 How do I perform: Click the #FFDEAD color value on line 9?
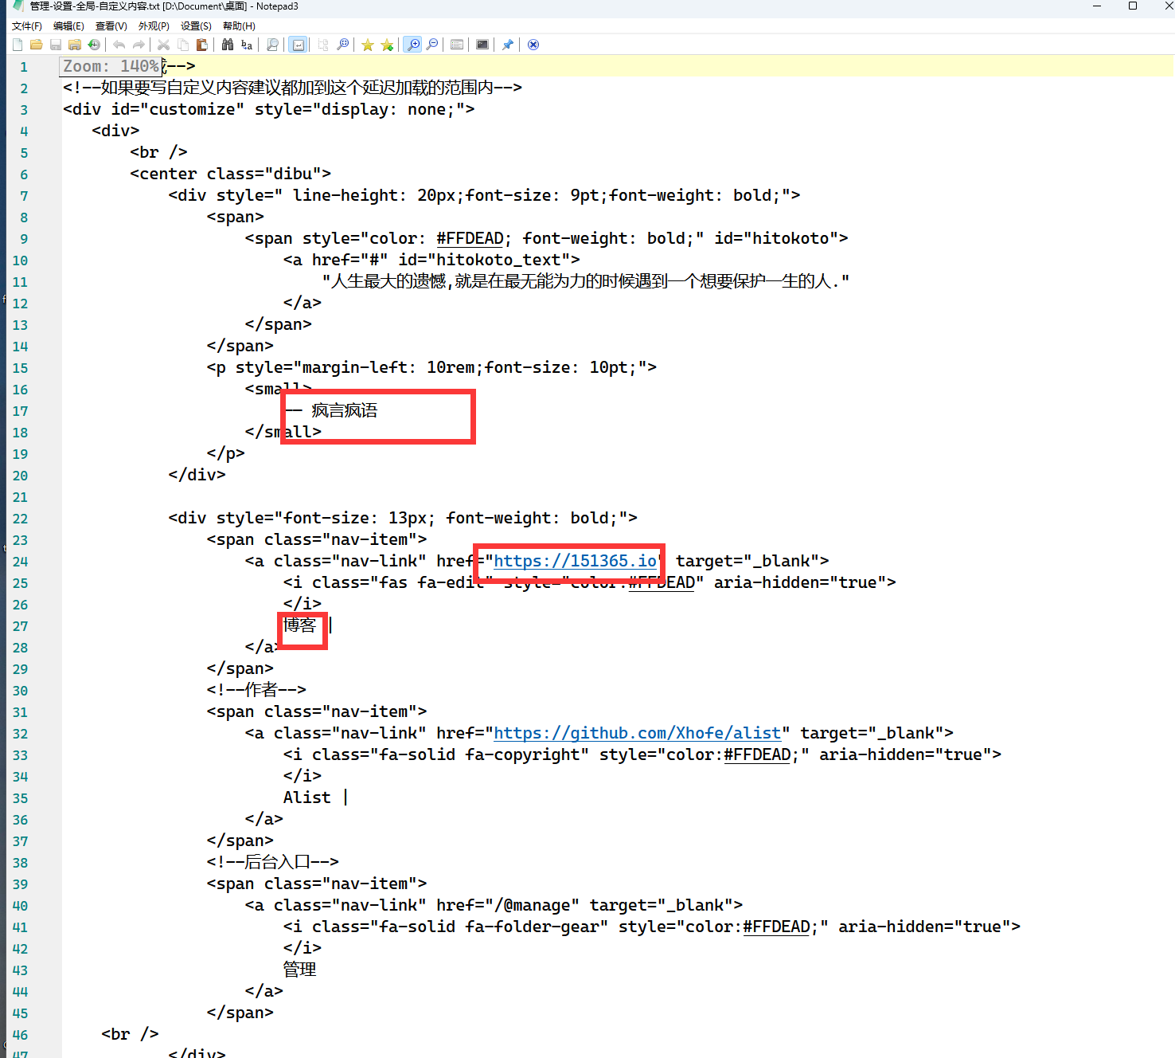coord(470,238)
